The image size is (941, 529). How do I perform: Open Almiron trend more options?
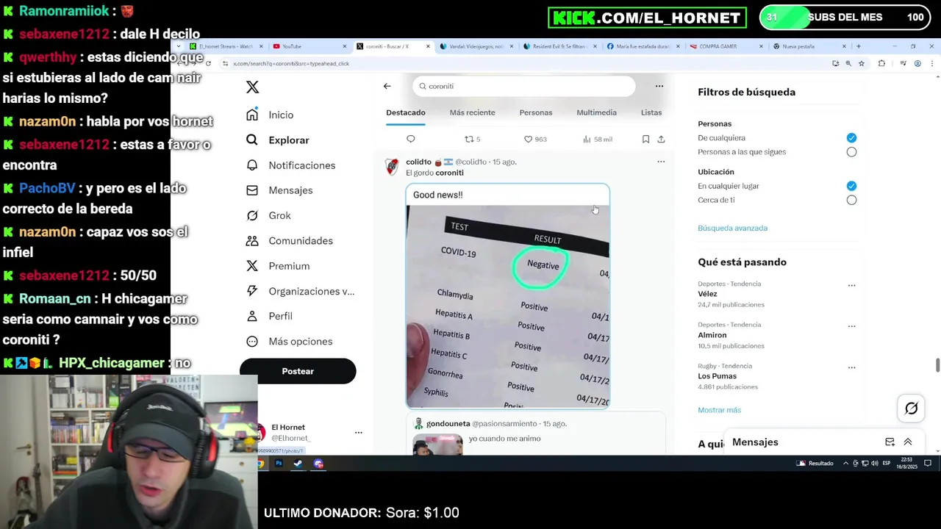point(851,326)
